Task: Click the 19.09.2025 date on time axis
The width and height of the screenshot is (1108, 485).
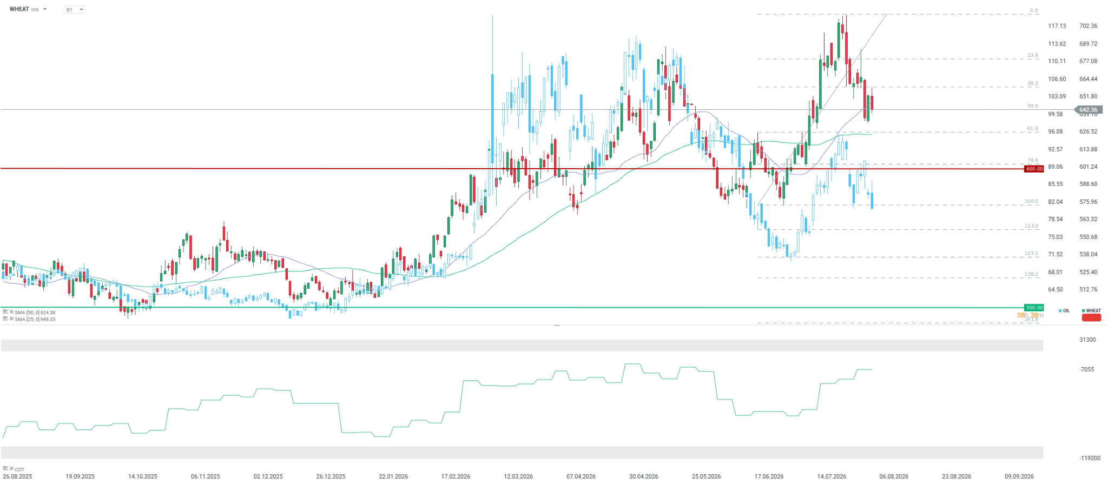Action: click(80, 476)
